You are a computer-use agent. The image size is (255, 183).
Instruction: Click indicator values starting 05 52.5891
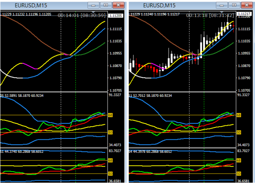click(22, 96)
